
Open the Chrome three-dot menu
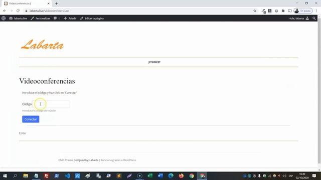[x=316, y=11]
